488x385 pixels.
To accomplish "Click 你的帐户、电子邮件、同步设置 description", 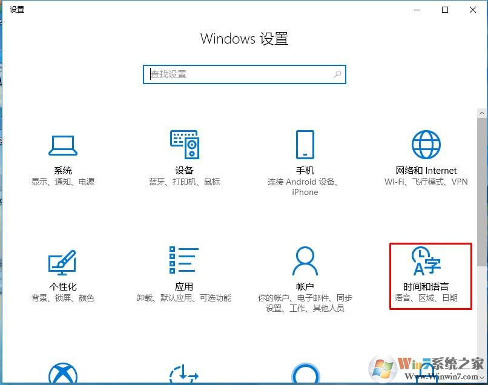I will (305, 303).
